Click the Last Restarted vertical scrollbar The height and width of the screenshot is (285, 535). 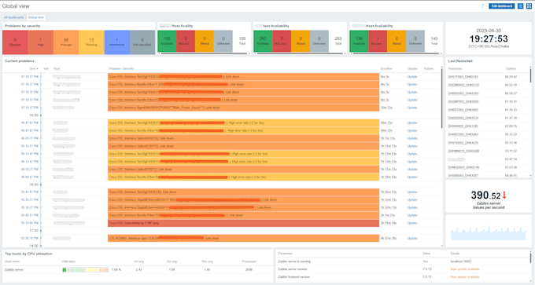coord(530,75)
